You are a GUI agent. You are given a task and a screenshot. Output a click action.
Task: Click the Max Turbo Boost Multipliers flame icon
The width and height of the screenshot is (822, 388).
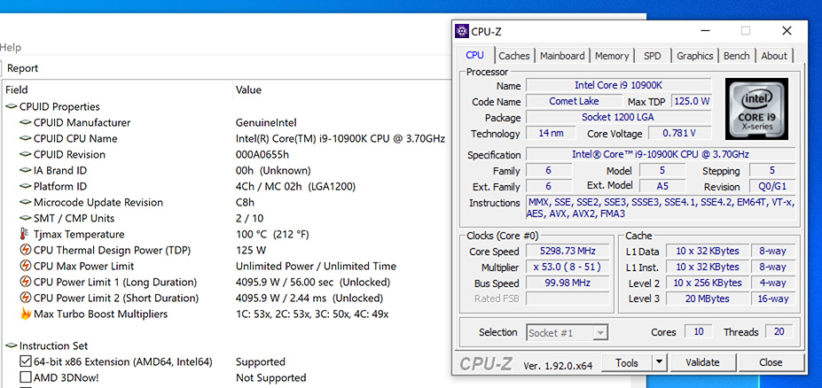click(x=26, y=314)
